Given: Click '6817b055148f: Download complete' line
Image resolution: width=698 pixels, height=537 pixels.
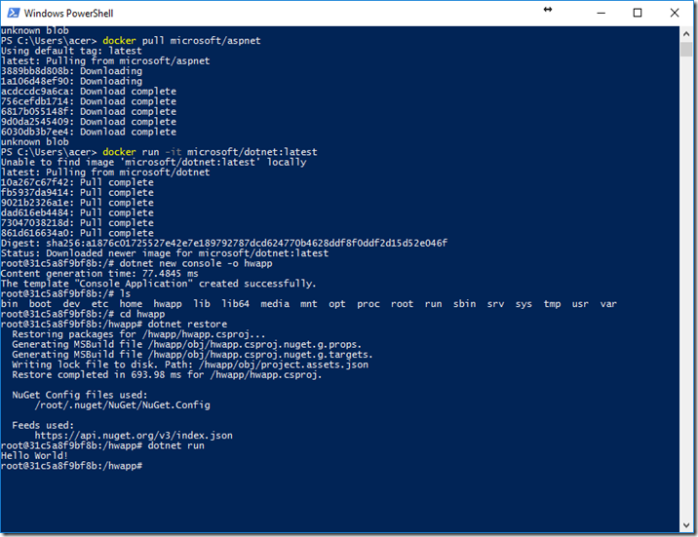Looking at the screenshot, I should click(89, 112).
